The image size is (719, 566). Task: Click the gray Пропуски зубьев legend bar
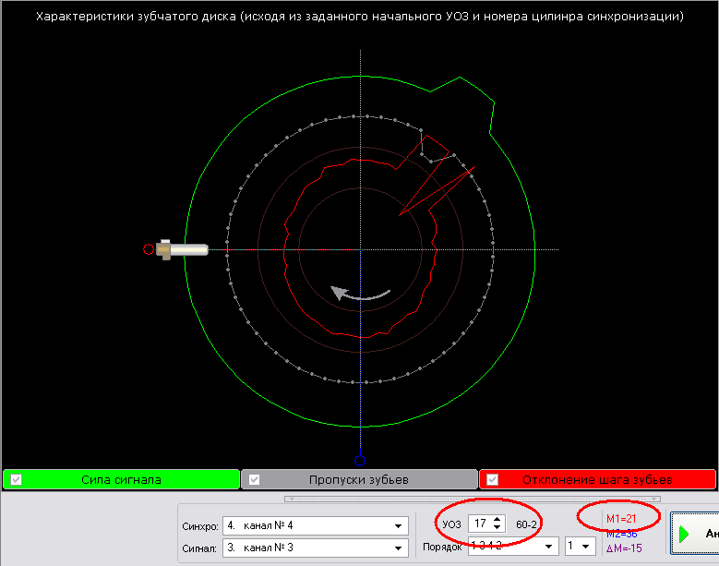[359, 480]
